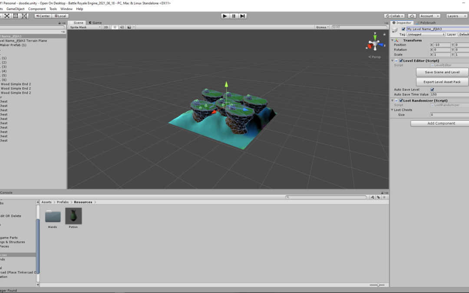The image size is (469, 293).
Task: Toggle the object active checkbox
Action: 403,29
